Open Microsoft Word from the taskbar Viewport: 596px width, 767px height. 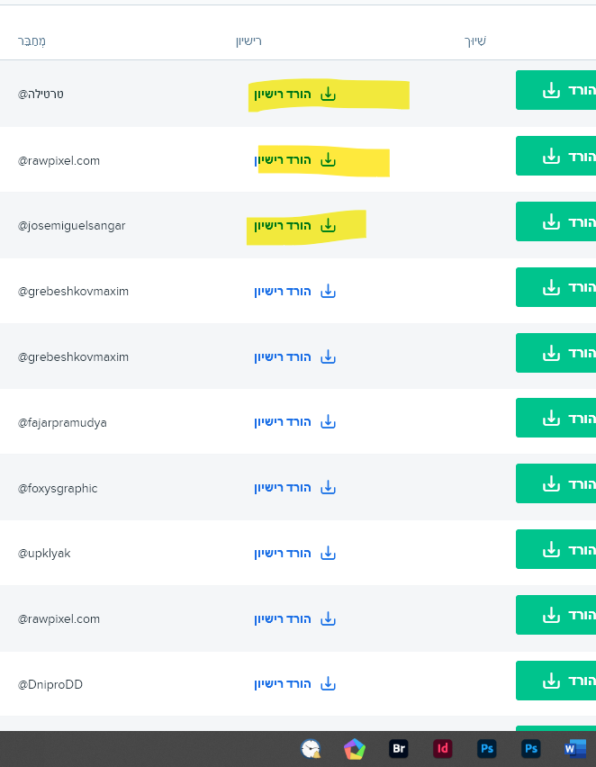click(574, 749)
